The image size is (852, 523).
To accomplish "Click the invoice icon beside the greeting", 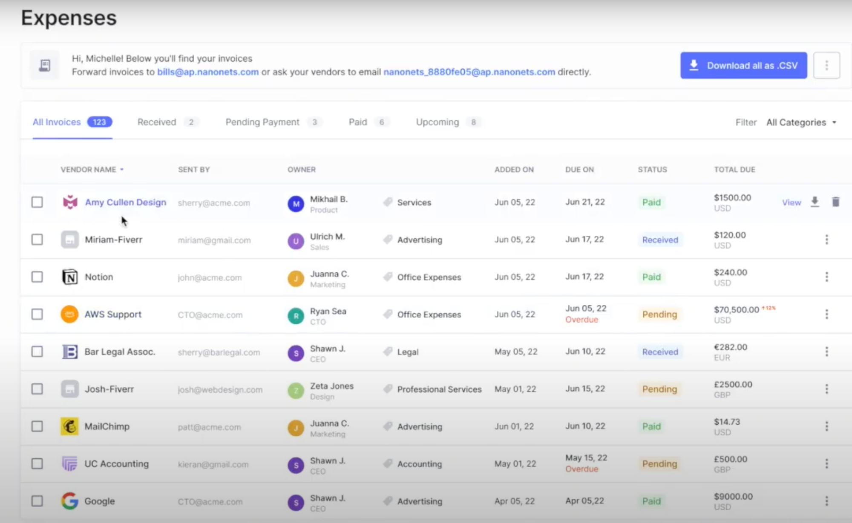I will coord(45,66).
